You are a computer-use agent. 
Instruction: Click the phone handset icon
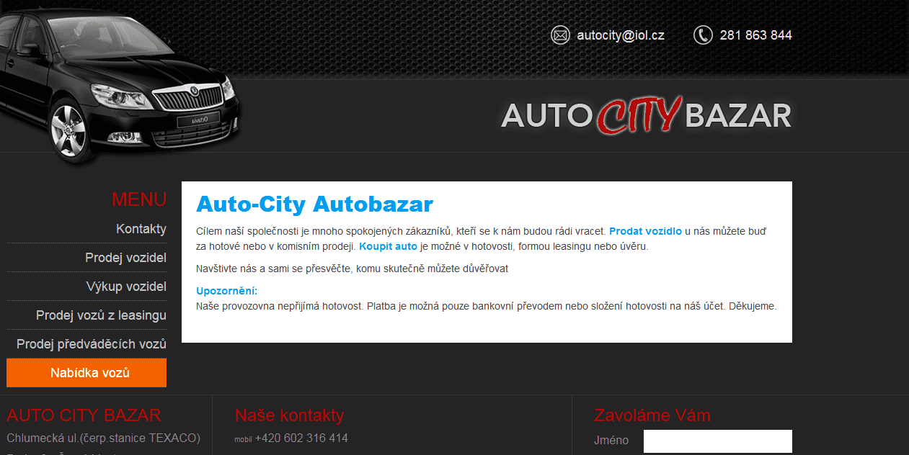pos(703,35)
